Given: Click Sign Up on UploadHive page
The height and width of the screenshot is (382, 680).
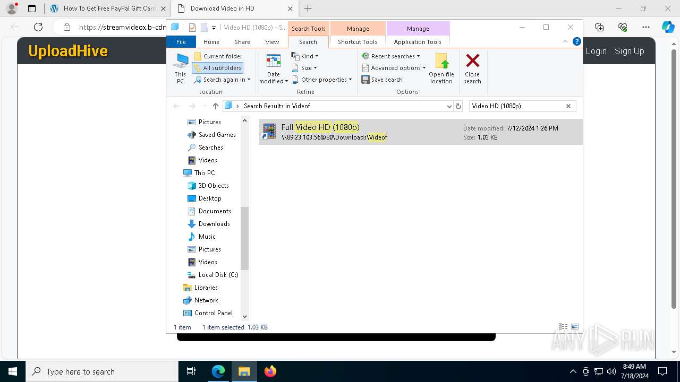Looking at the screenshot, I should coord(630,51).
